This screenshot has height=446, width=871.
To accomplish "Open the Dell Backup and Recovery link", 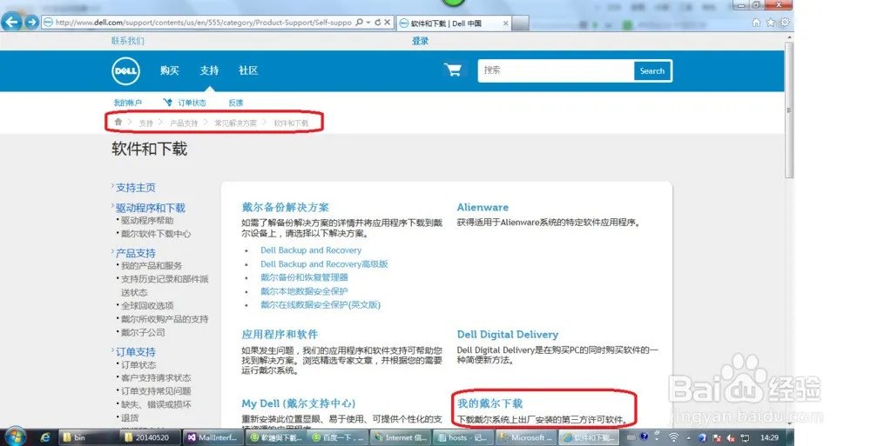I will pyautogui.click(x=311, y=250).
